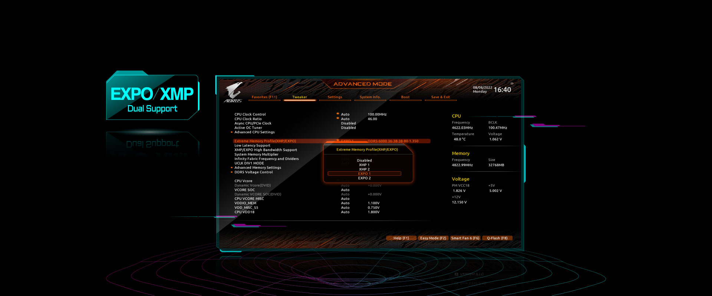Expand Advanced Memory Settings submenu
The width and height of the screenshot is (712, 296).
[257, 168]
